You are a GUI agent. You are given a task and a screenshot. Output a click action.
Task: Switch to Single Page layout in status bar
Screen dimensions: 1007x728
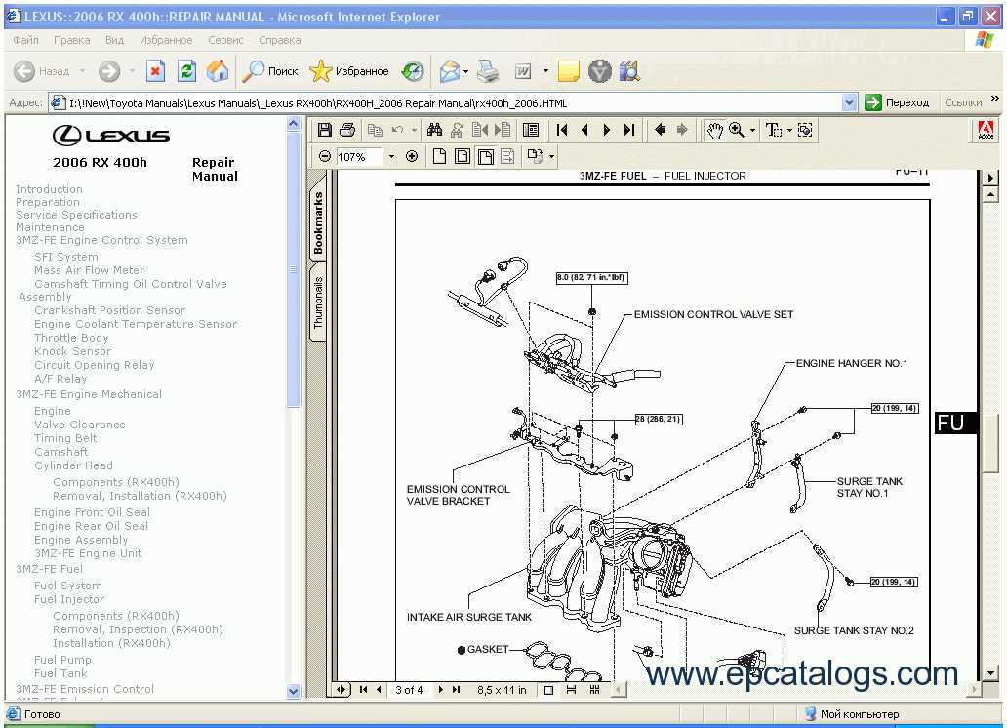tap(548, 690)
